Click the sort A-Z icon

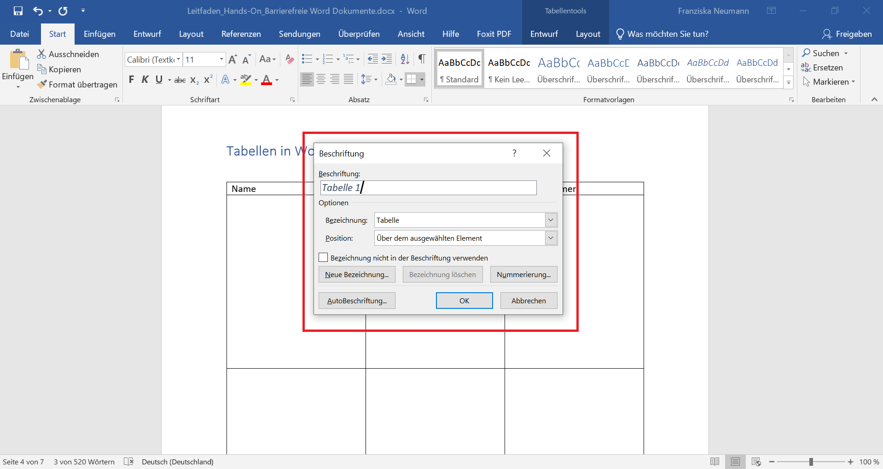405,59
